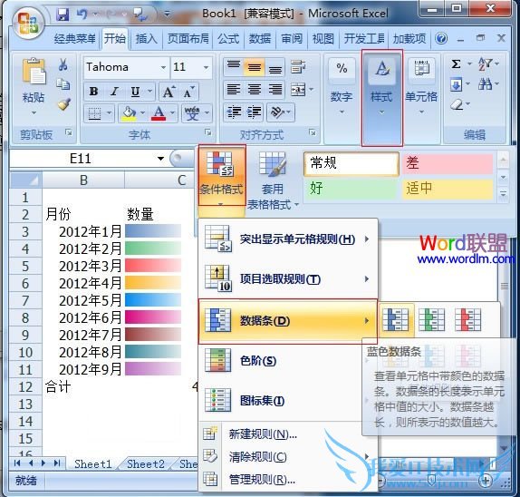Open the 经典菜单 tab

75,39
